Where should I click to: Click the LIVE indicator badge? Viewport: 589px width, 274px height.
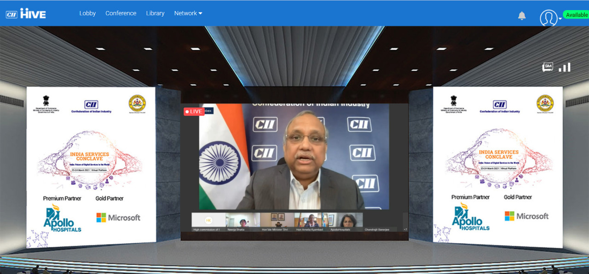coord(194,111)
